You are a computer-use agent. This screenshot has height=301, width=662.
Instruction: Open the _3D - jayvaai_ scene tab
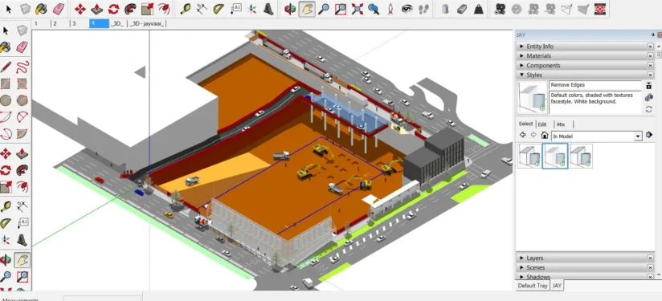(x=147, y=23)
